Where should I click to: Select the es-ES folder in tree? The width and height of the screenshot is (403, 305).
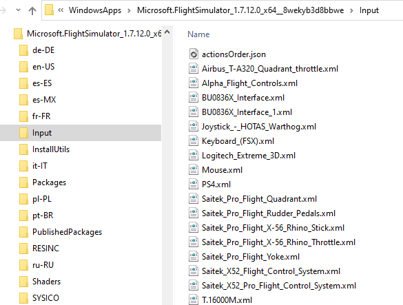[36, 83]
